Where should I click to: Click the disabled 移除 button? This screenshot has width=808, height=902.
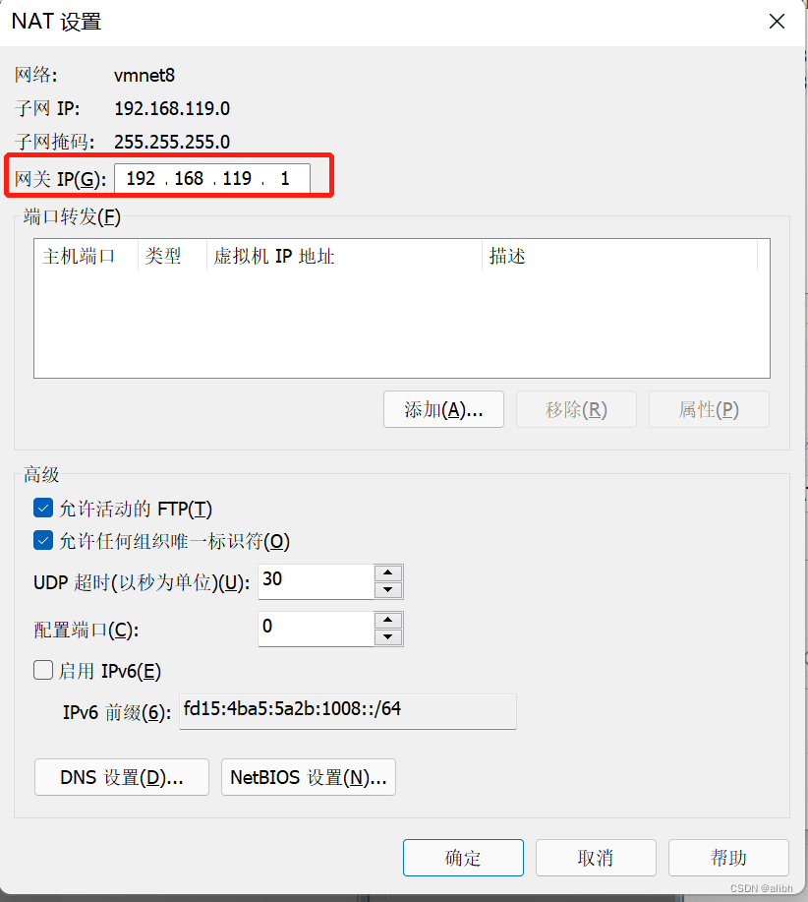(575, 409)
